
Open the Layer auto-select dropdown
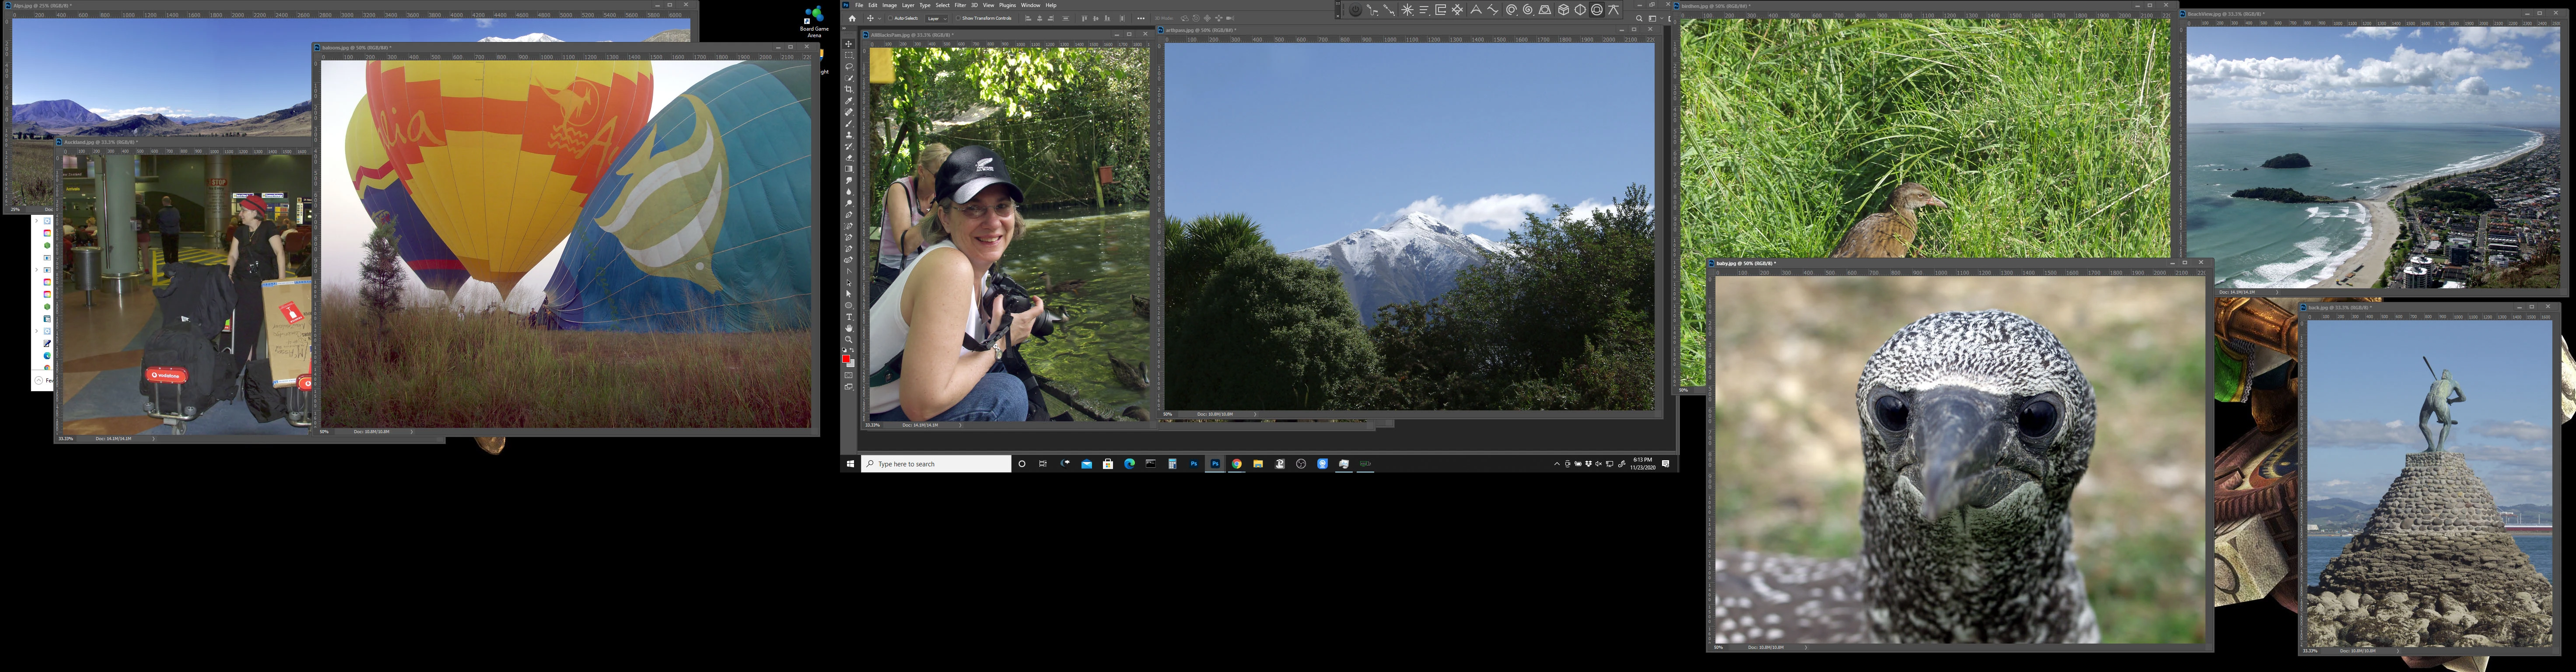click(936, 18)
